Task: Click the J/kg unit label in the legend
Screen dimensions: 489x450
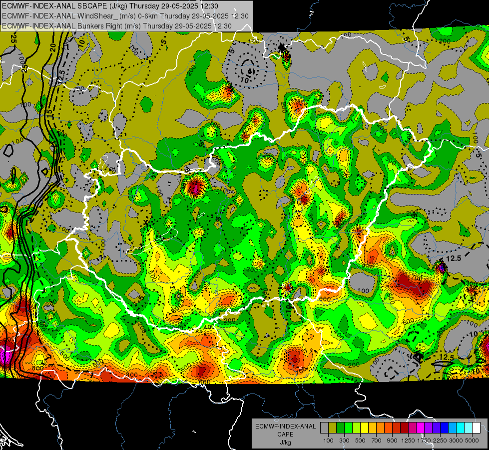Action: [286, 442]
